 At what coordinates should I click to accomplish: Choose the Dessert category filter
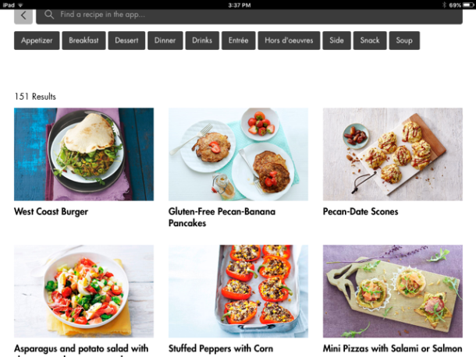pyautogui.click(x=126, y=41)
